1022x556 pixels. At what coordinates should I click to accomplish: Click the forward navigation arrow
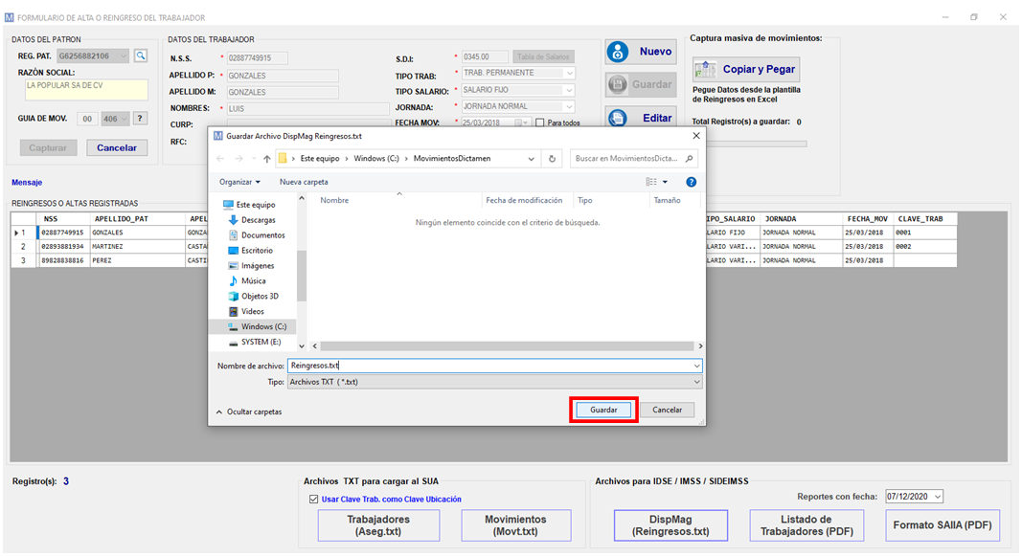[238, 158]
